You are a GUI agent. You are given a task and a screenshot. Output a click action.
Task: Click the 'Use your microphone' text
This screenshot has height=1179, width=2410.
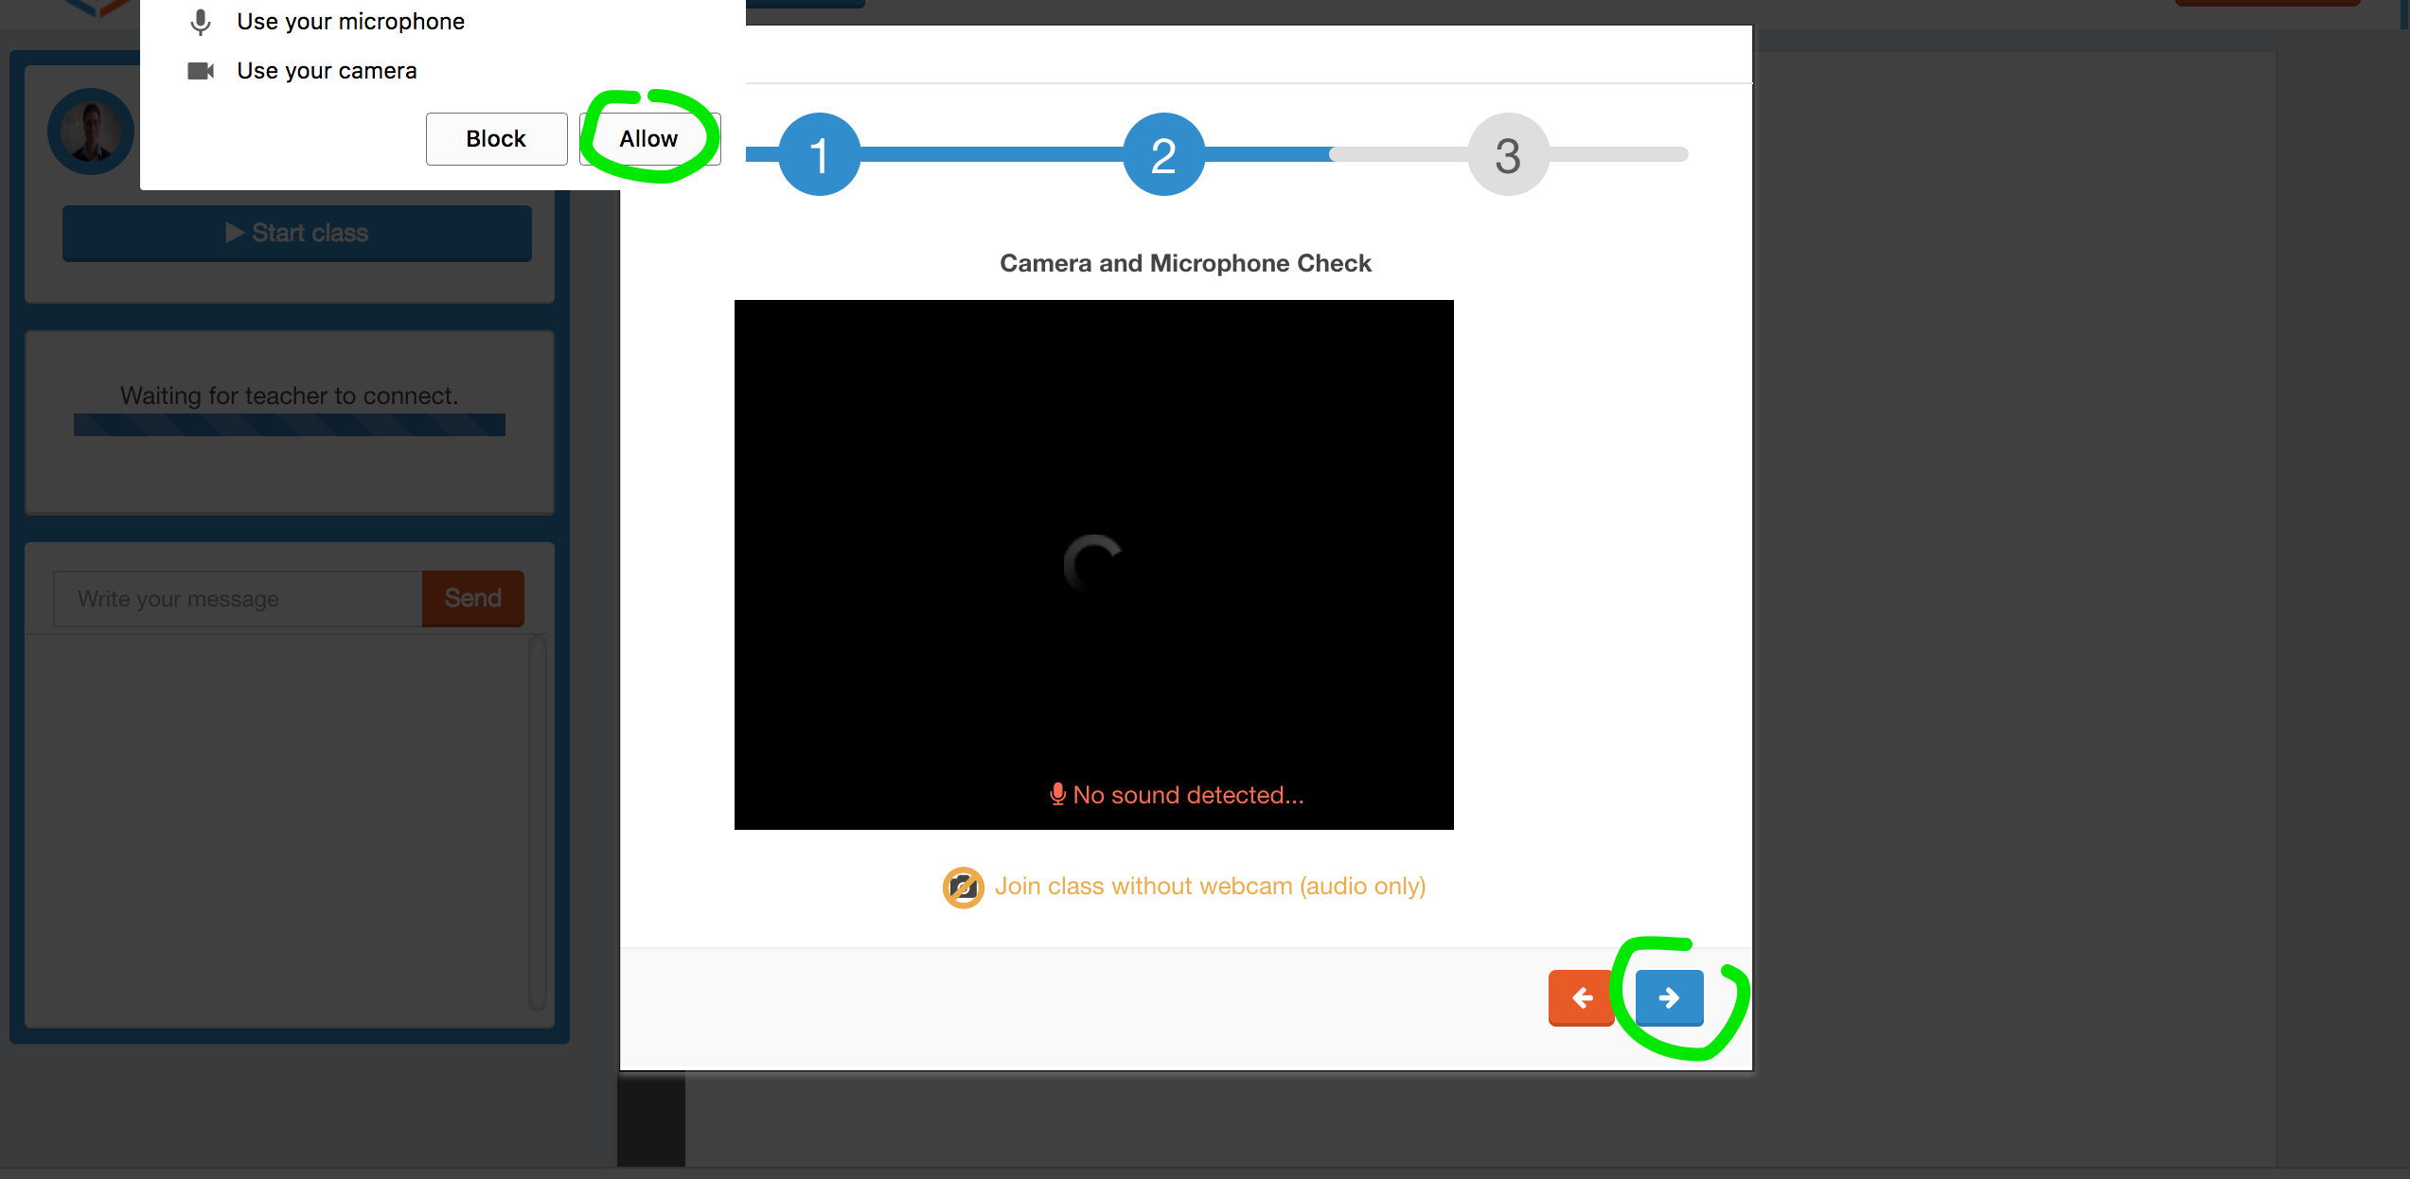350,22
